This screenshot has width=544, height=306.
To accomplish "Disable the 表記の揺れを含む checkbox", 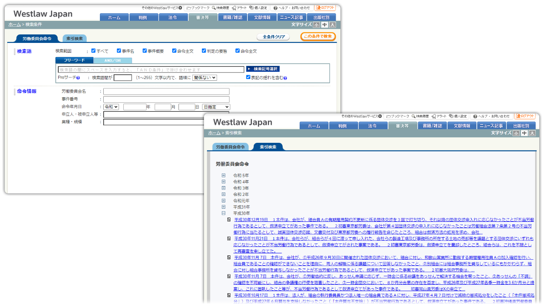I will pos(248,77).
